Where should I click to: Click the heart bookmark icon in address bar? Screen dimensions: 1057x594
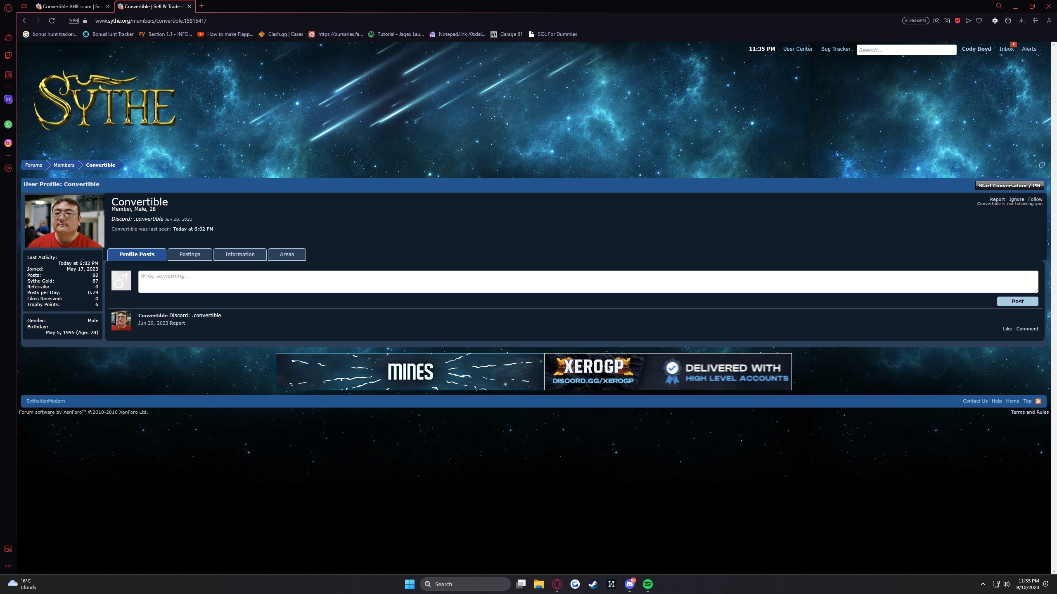coord(979,21)
